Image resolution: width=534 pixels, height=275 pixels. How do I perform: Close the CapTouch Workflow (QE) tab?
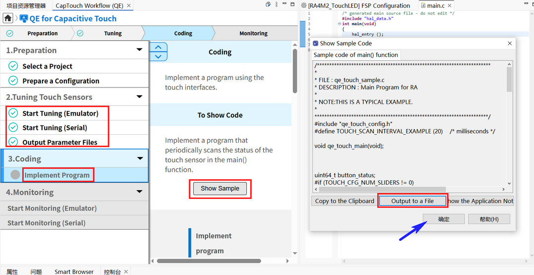coord(129,5)
